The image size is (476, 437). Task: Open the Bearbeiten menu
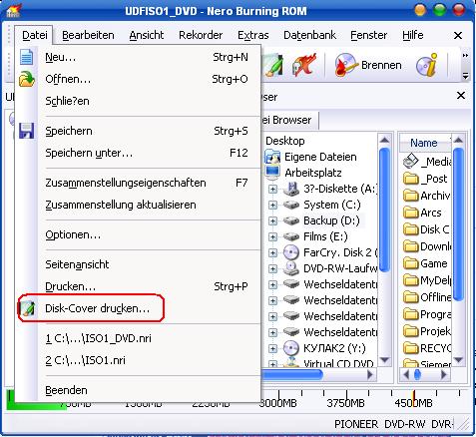(x=88, y=35)
